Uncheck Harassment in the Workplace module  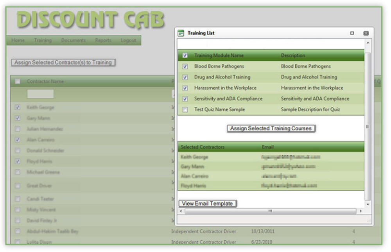(185, 88)
